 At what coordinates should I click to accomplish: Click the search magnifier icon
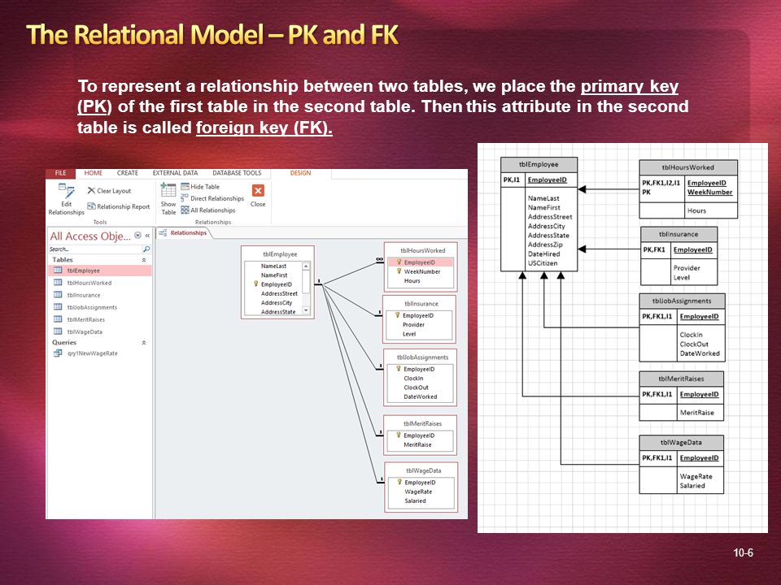click(x=146, y=249)
